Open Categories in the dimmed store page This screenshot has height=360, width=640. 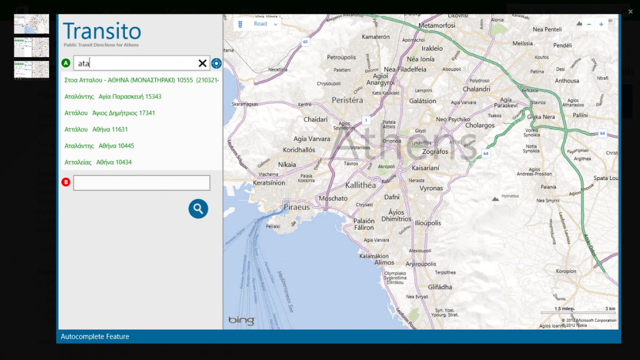click(182, 10)
